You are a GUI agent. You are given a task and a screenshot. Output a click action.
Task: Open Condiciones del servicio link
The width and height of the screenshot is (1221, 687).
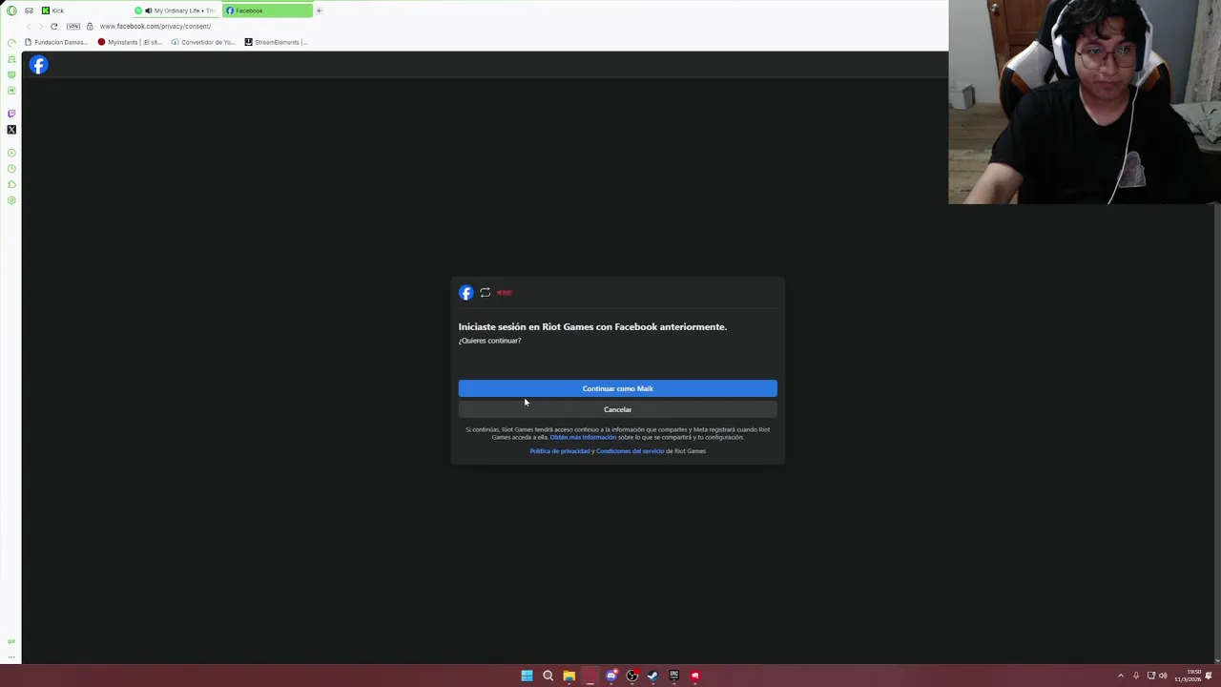tap(630, 451)
